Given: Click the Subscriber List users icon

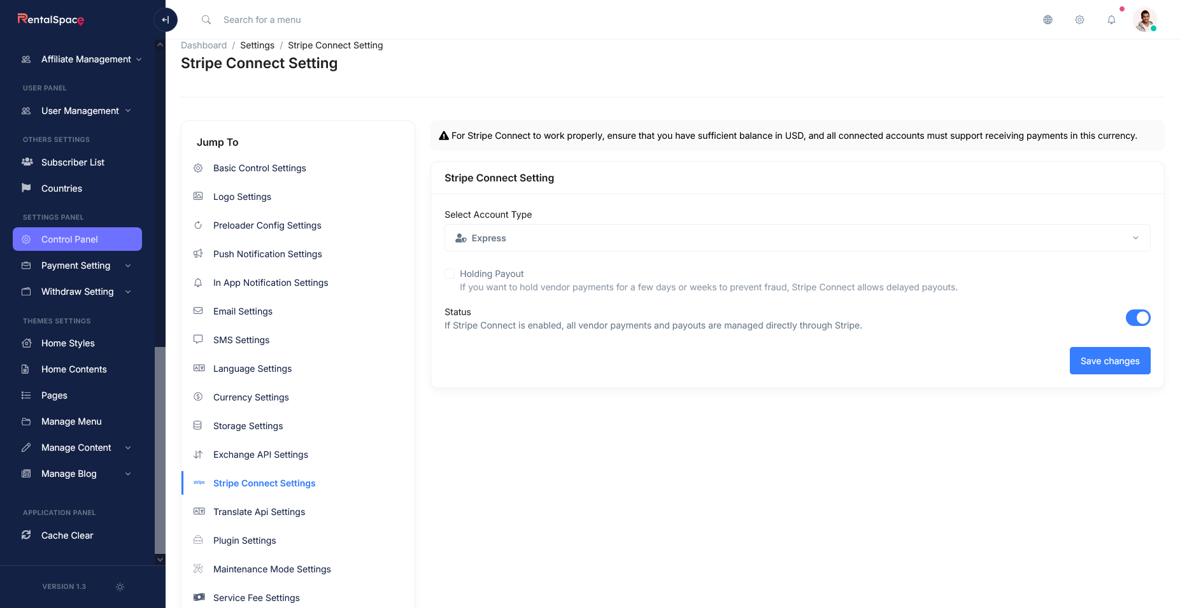Looking at the screenshot, I should [x=27, y=162].
